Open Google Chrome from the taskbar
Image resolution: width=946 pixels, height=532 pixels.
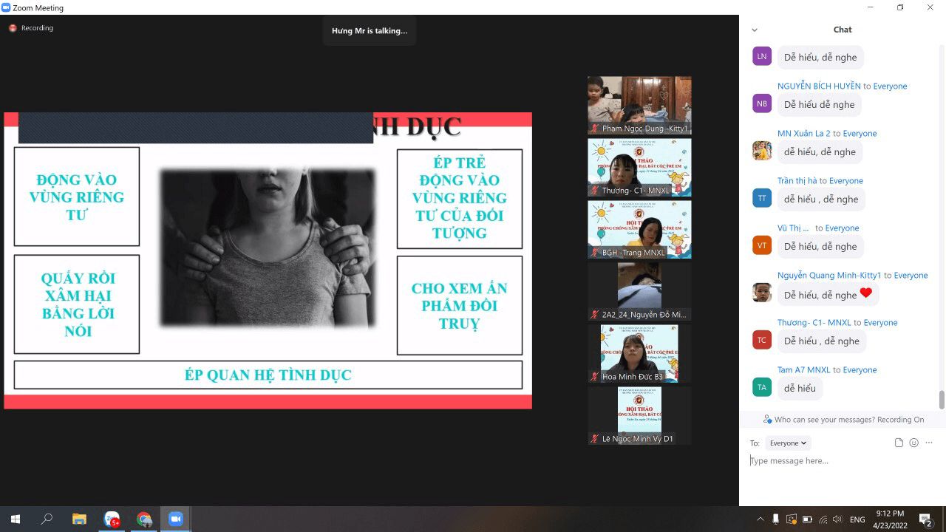pyautogui.click(x=144, y=519)
